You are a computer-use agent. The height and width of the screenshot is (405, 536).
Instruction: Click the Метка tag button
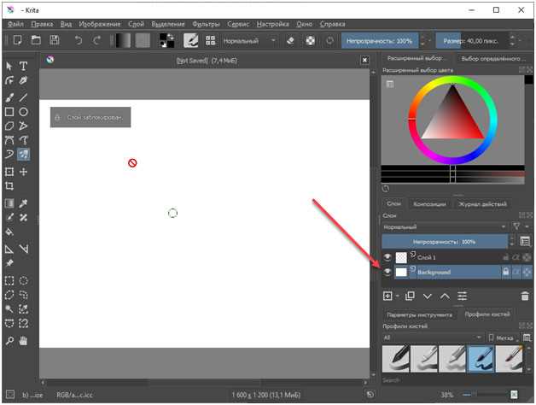pyautogui.click(x=503, y=337)
